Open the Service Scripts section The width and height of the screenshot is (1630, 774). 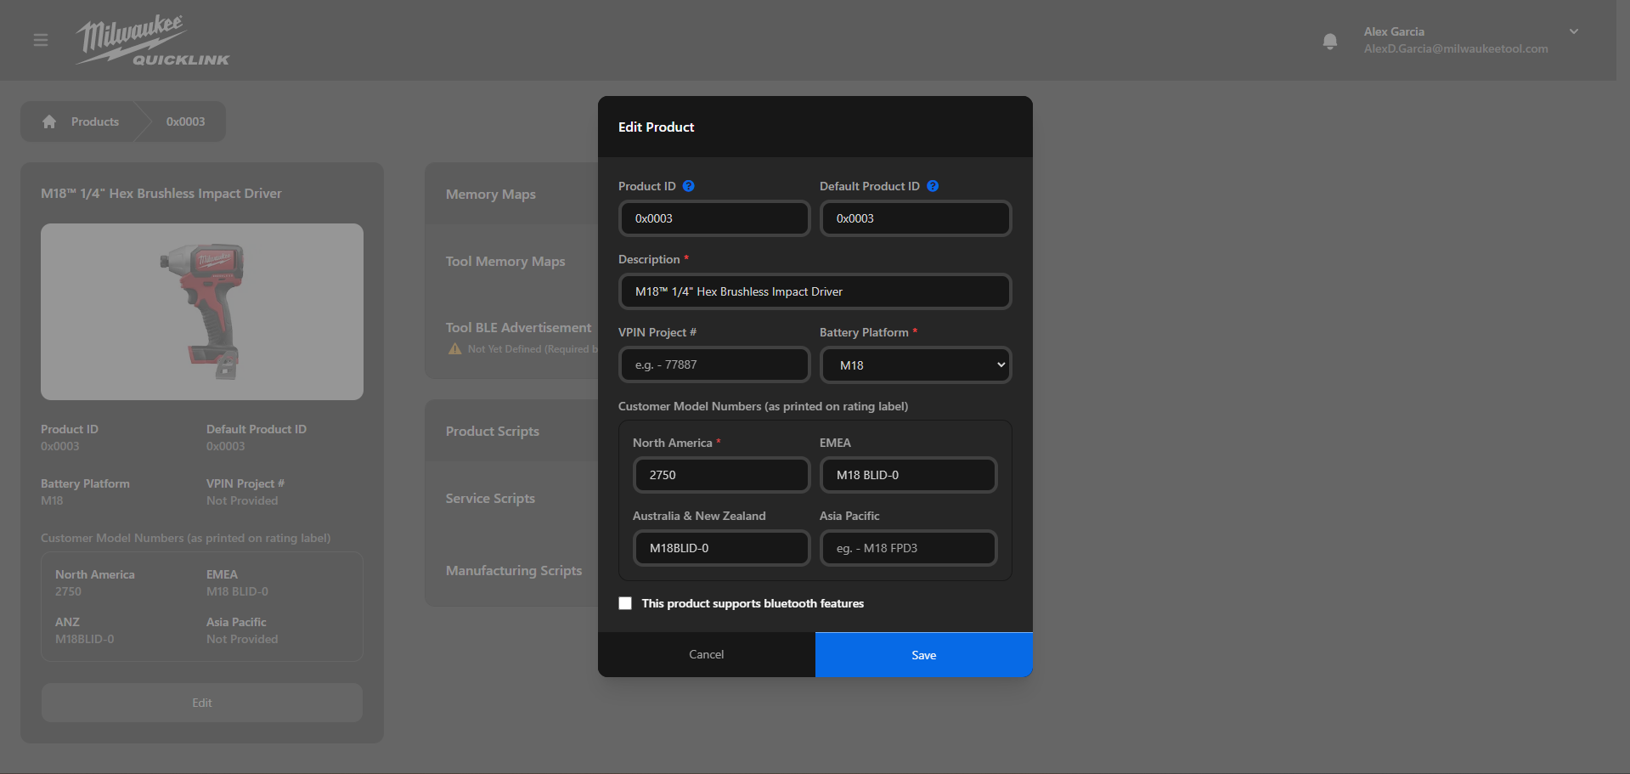point(490,498)
